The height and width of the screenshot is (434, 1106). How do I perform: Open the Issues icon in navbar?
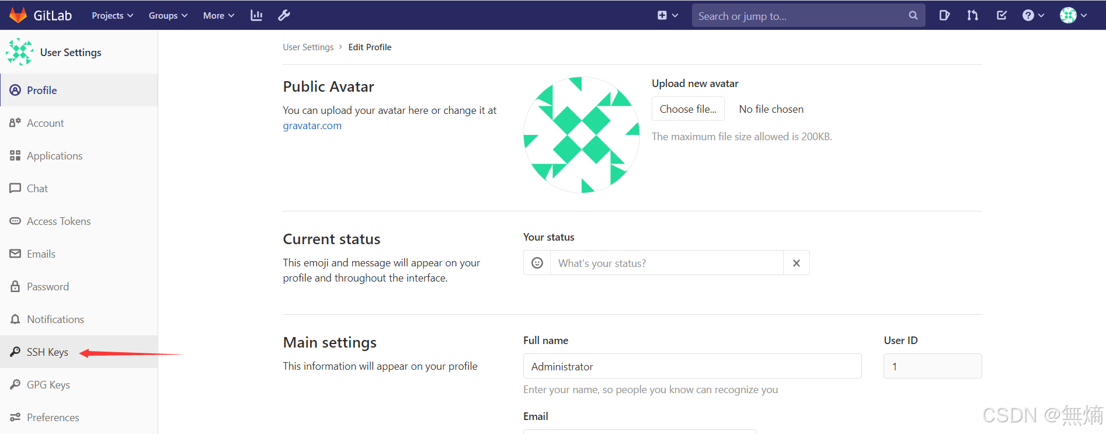(944, 16)
